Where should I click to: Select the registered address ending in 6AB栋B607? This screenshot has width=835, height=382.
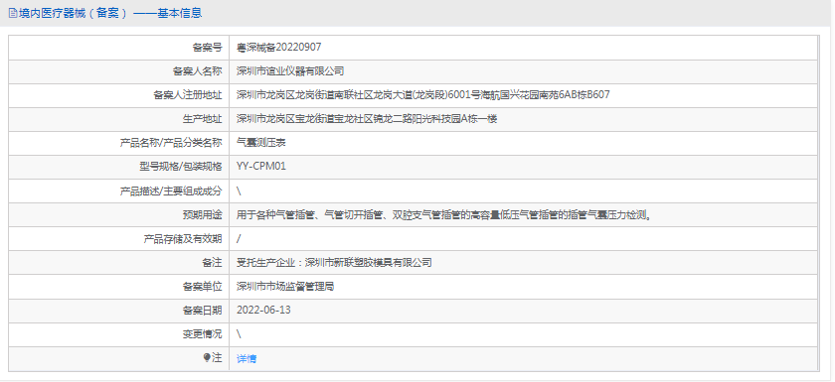click(423, 95)
